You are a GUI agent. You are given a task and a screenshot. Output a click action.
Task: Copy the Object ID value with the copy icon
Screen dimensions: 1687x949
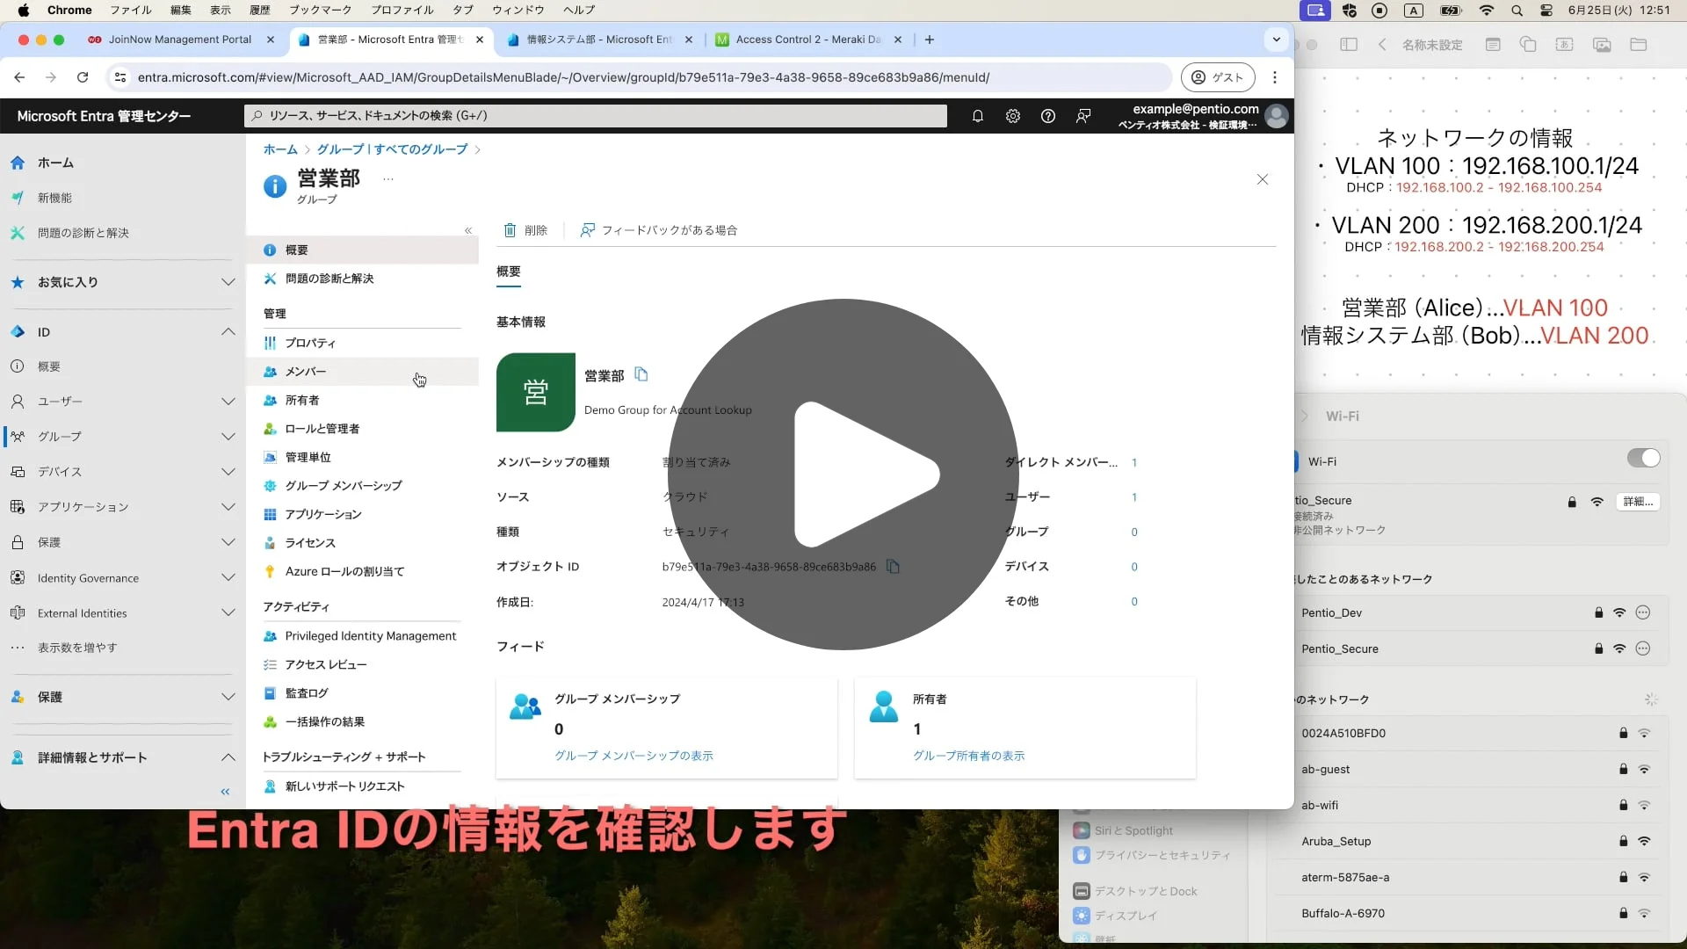coord(893,567)
